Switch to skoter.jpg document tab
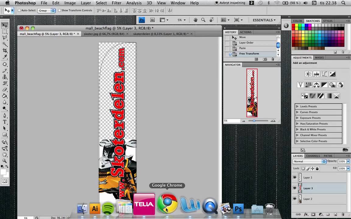 pyautogui.click(x=104, y=34)
